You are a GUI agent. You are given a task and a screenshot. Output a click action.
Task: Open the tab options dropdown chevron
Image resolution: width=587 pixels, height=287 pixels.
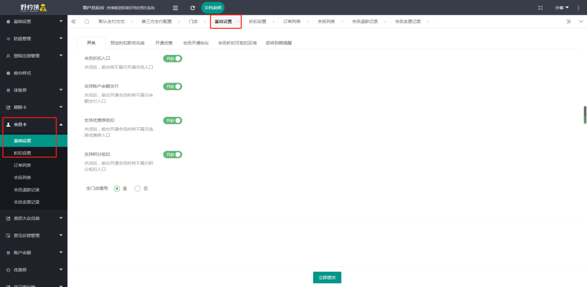tap(580, 22)
